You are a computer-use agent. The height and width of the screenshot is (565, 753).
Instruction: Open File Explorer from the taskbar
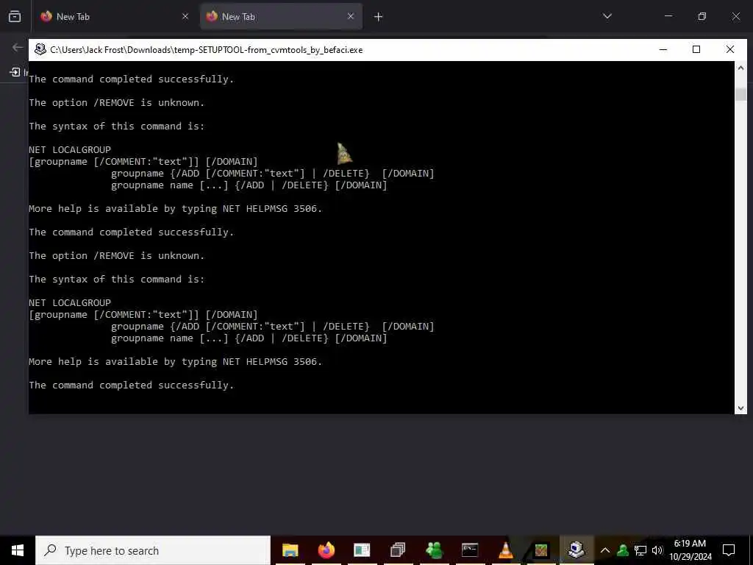point(290,550)
